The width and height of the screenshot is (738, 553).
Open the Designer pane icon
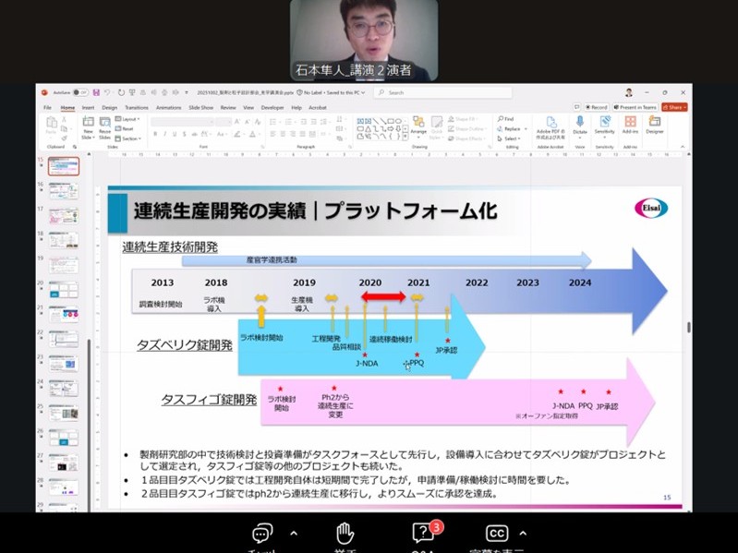[x=654, y=126]
